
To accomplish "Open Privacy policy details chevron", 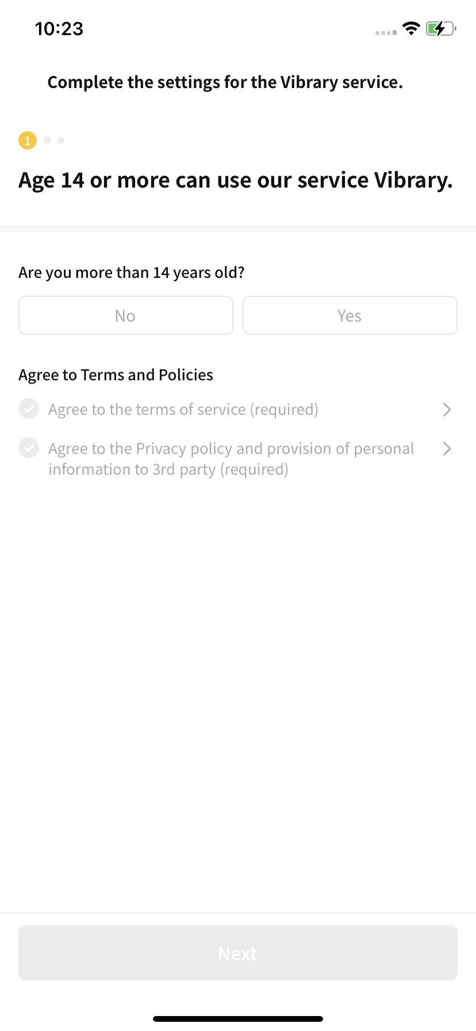I will tap(447, 449).
